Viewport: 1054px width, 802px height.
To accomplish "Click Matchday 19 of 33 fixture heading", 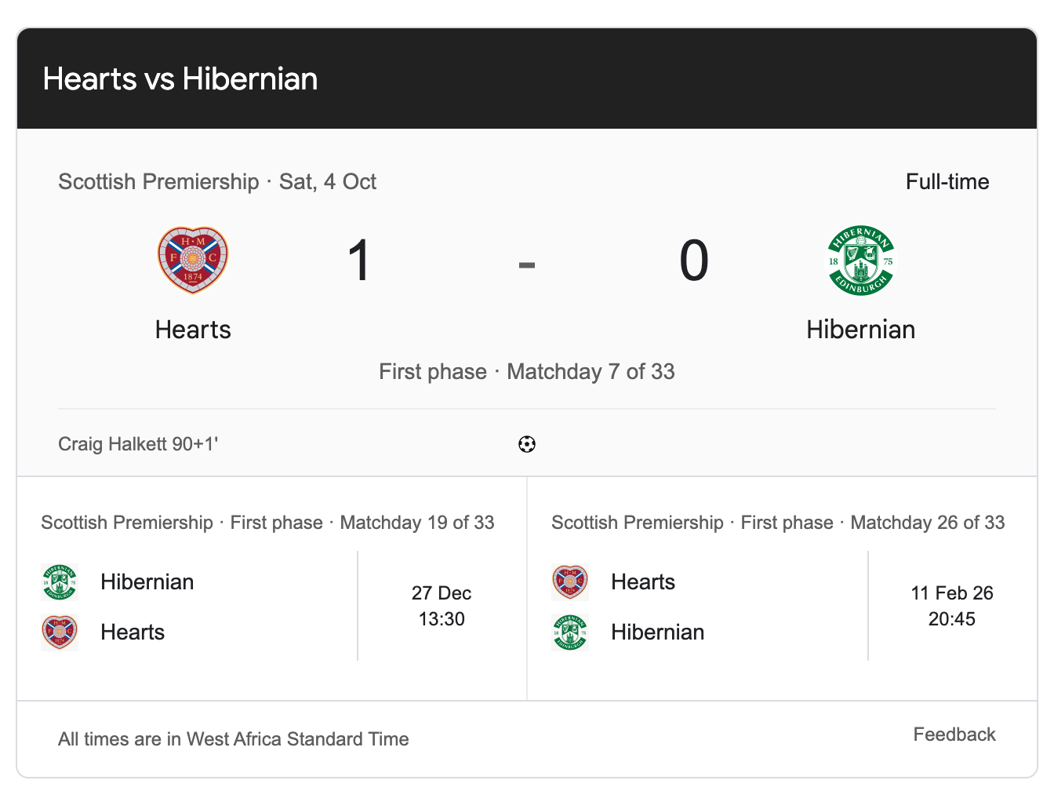I will tap(267, 523).
